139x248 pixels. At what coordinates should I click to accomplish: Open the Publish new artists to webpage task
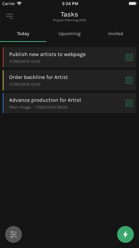click(x=69, y=57)
